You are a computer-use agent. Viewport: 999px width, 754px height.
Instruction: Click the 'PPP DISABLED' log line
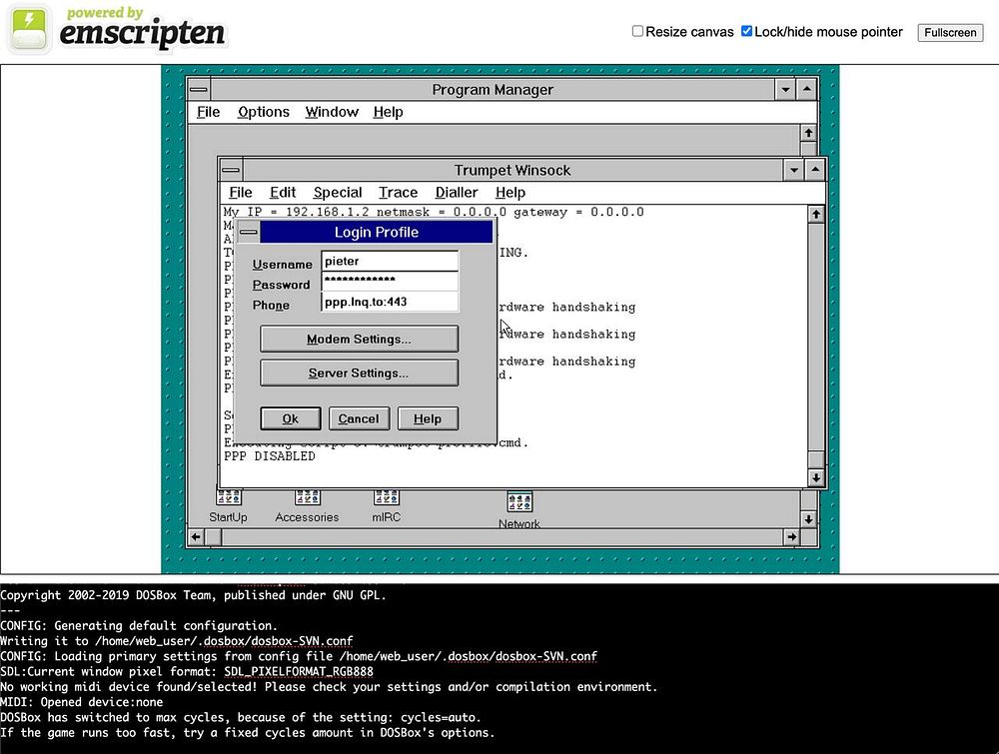coord(270,456)
